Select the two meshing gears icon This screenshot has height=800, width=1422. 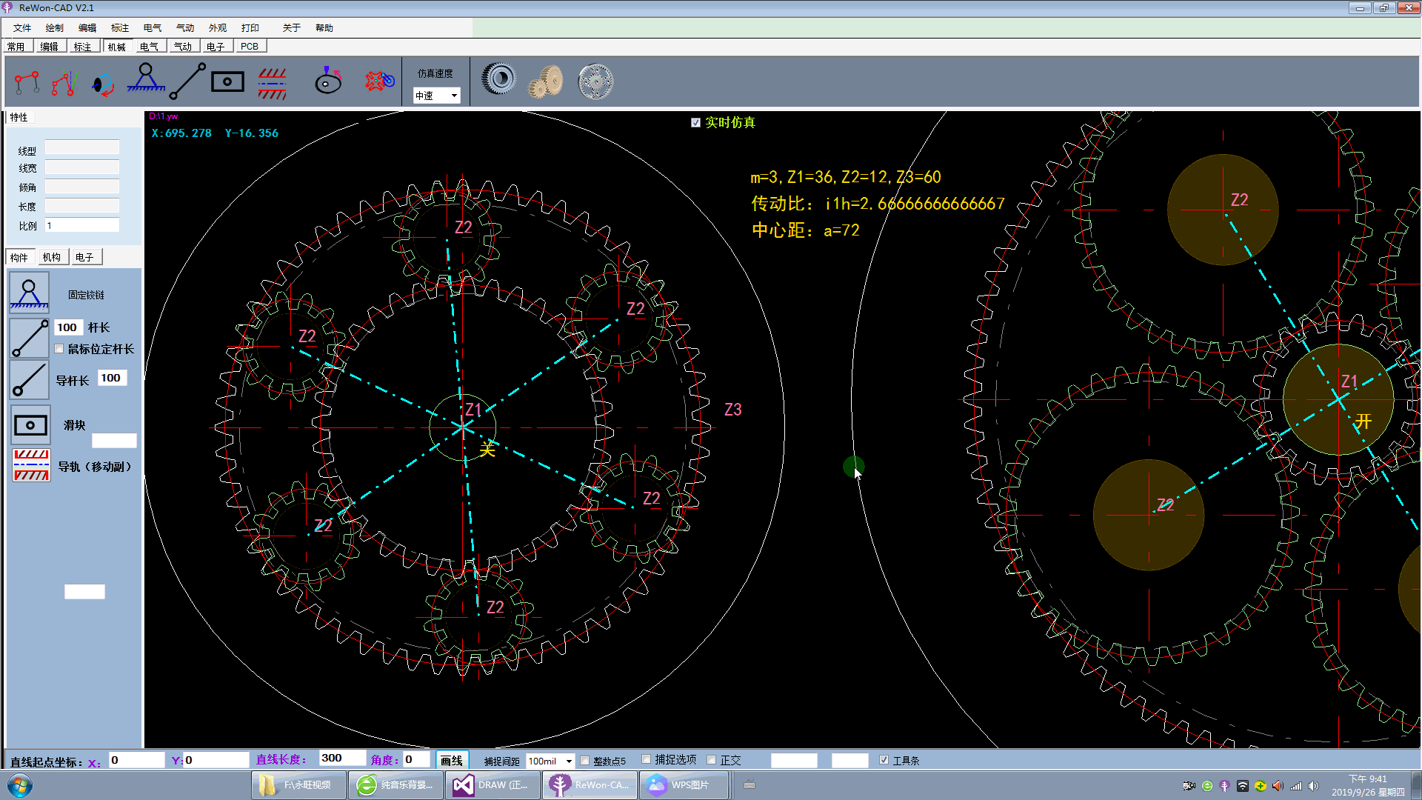(x=546, y=80)
